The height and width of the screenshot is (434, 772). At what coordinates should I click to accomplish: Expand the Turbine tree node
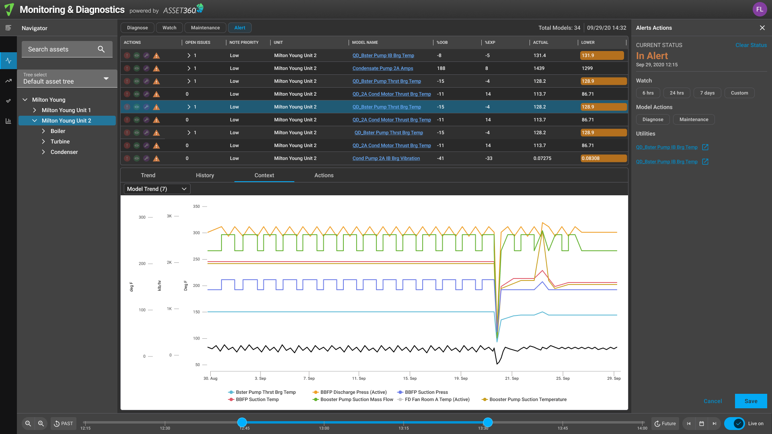pyautogui.click(x=43, y=141)
